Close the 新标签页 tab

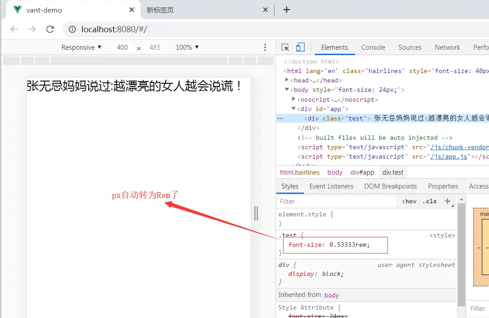click(266, 10)
